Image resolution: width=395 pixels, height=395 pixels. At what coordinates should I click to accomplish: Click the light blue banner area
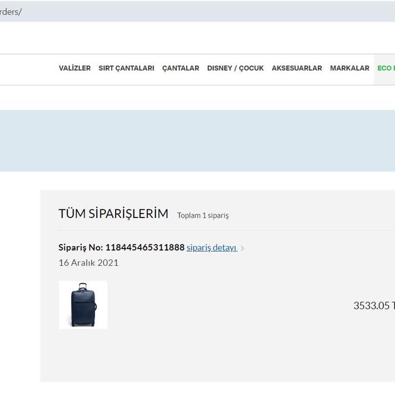197,141
